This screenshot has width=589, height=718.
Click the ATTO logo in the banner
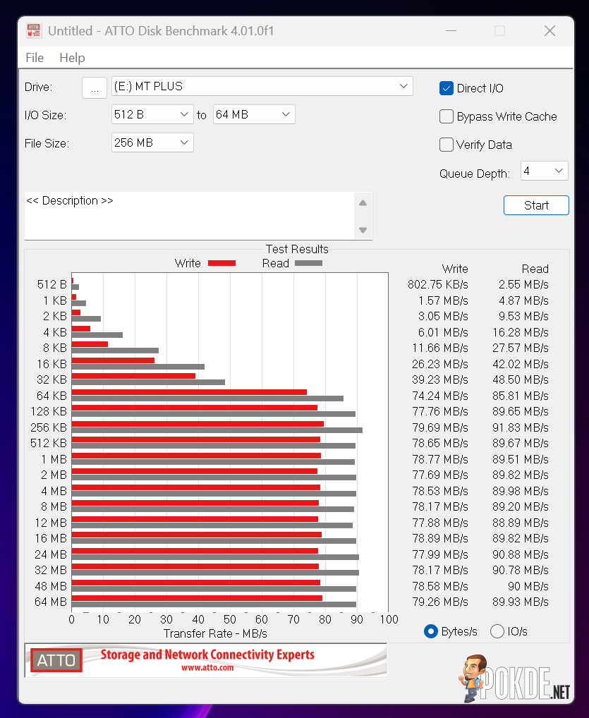[56, 660]
